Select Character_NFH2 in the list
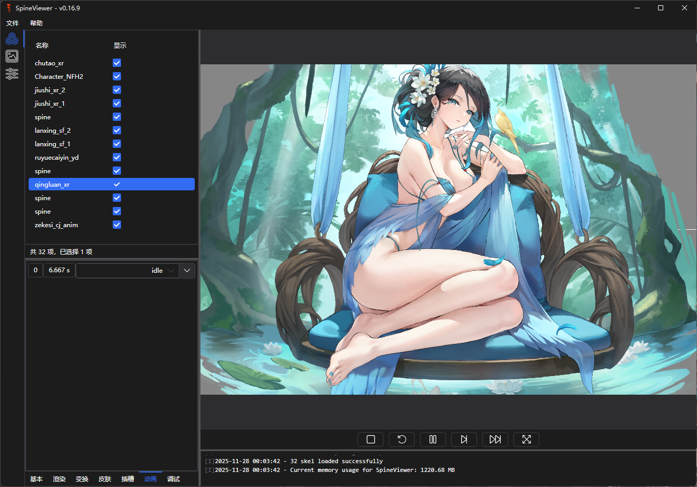The width and height of the screenshot is (697, 487). 112,76
